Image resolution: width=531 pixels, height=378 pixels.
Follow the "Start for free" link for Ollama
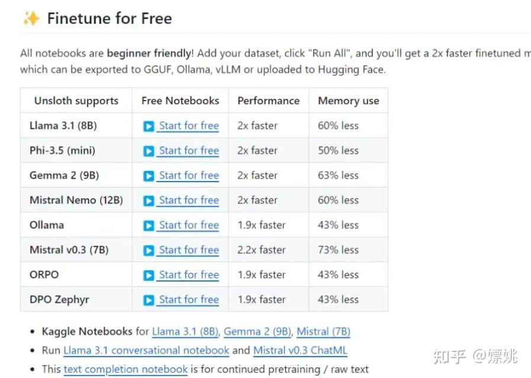[189, 225]
